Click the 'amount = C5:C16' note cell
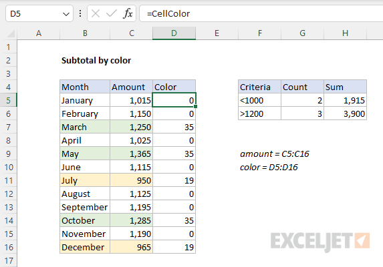Viewport: 383px width, 267px height. (275, 154)
